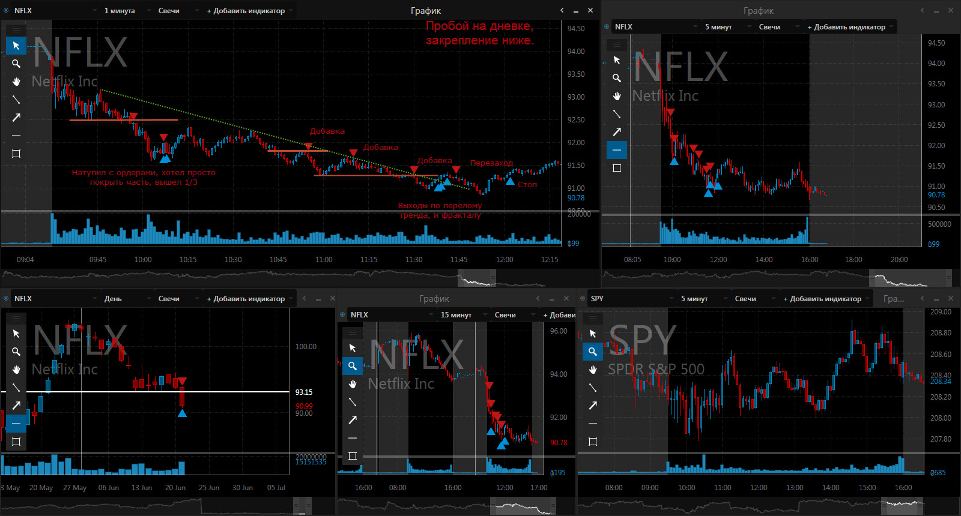The width and height of the screenshot is (961, 516).
Task: Activate the magnifier tool in NFLX День chart
Action: (x=16, y=352)
